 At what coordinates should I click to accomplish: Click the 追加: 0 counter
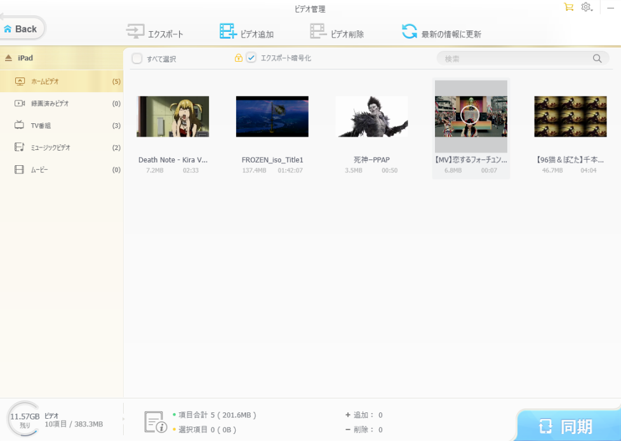pyautogui.click(x=364, y=415)
